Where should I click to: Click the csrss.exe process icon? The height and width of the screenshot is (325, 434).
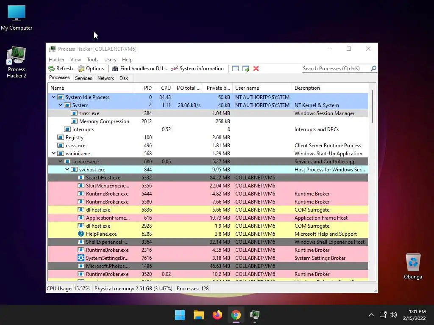coord(60,145)
